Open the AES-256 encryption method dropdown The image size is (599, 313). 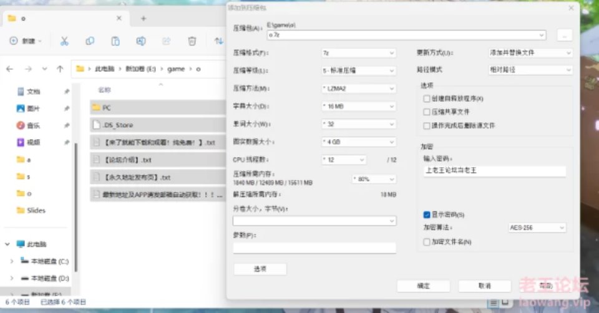coord(537,228)
